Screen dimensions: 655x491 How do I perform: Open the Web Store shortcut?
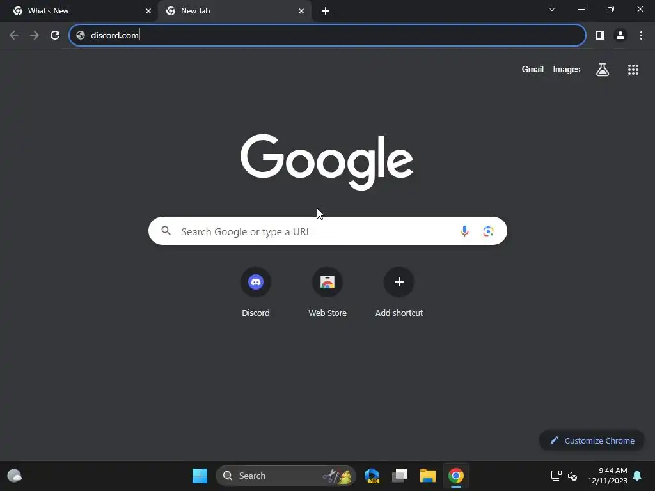tap(327, 293)
